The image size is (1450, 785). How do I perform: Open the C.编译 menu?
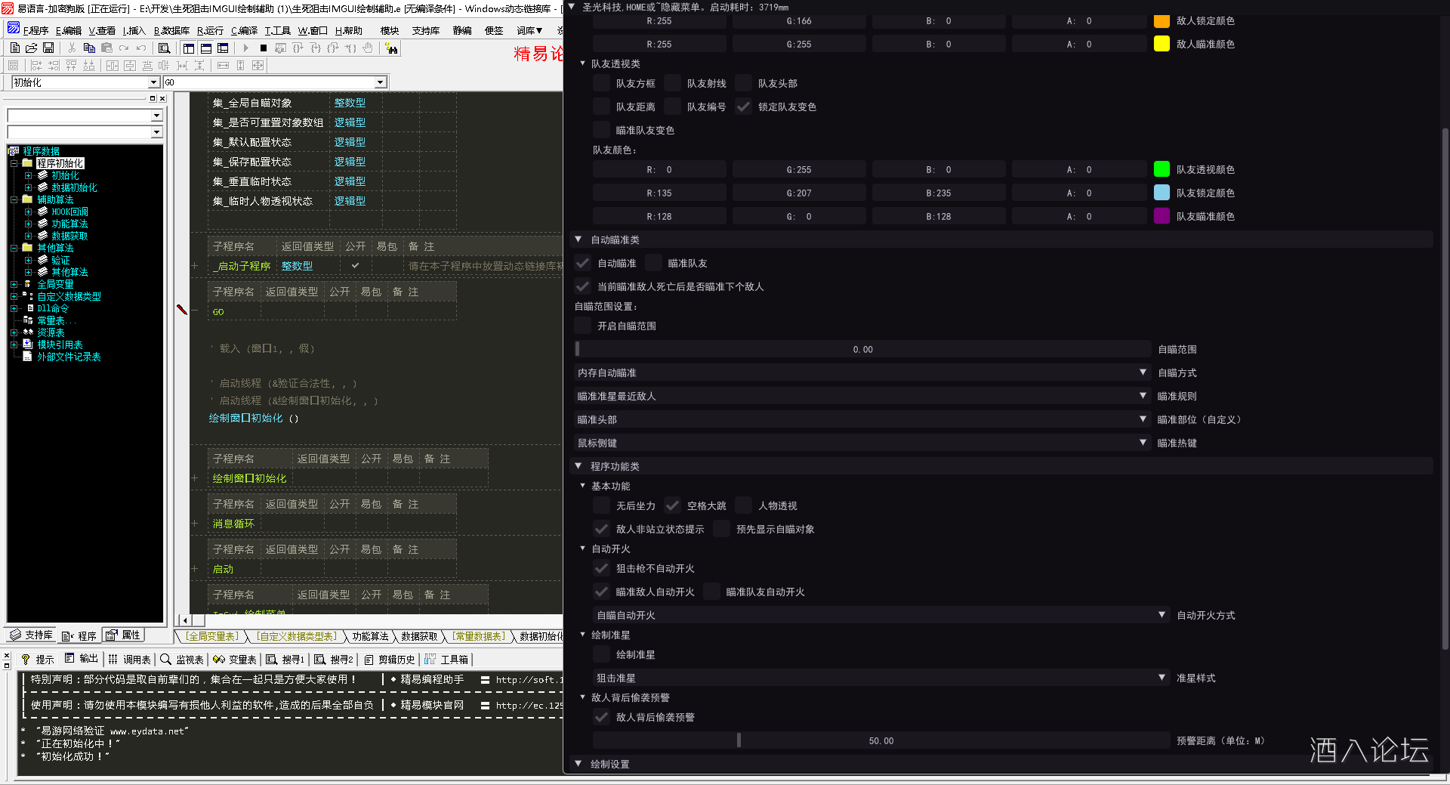(x=244, y=31)
